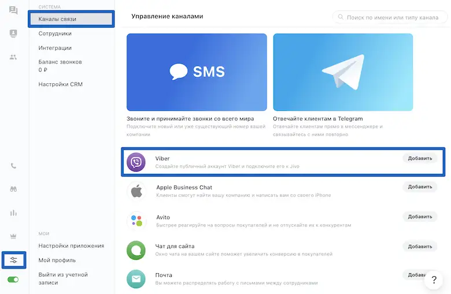Open the chats icon in left sidebar
The width and height of the screenshot is (451, 294).
tap(13, 10)
